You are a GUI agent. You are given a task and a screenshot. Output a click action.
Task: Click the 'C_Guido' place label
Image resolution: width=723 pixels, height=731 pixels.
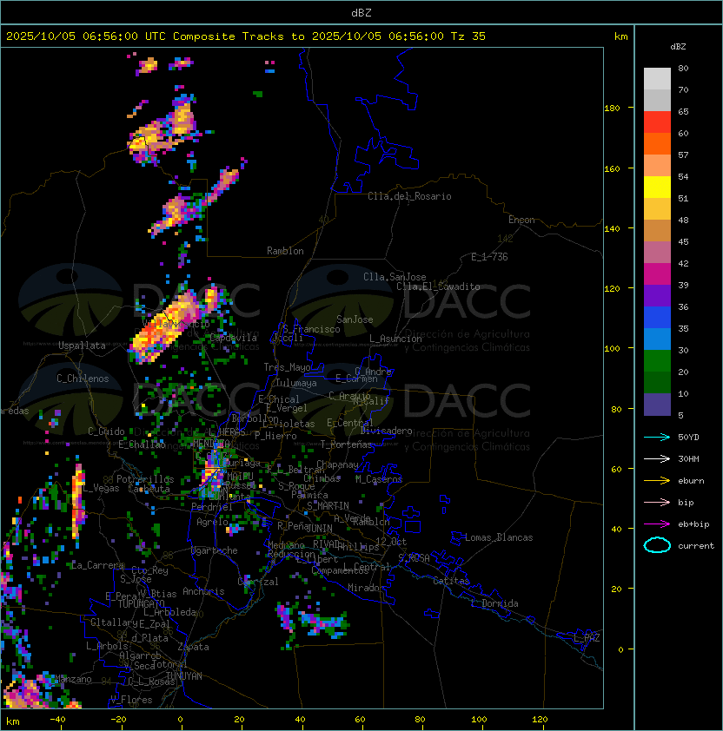pyautogui.click(x=106, y=431)
